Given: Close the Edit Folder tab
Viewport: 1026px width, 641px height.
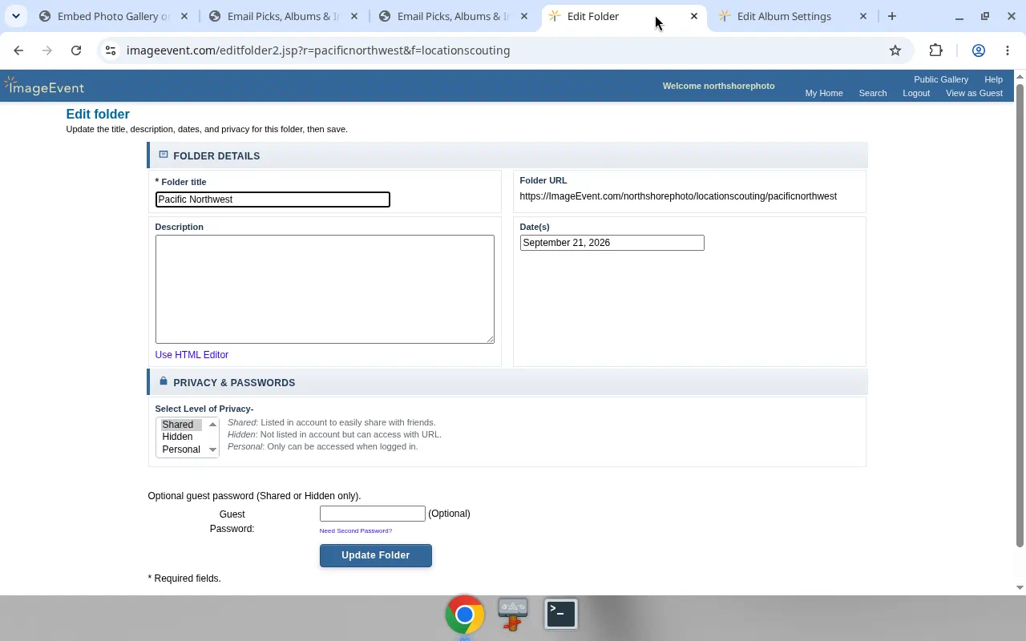Looking at the screenshot, I should (694, 16).
